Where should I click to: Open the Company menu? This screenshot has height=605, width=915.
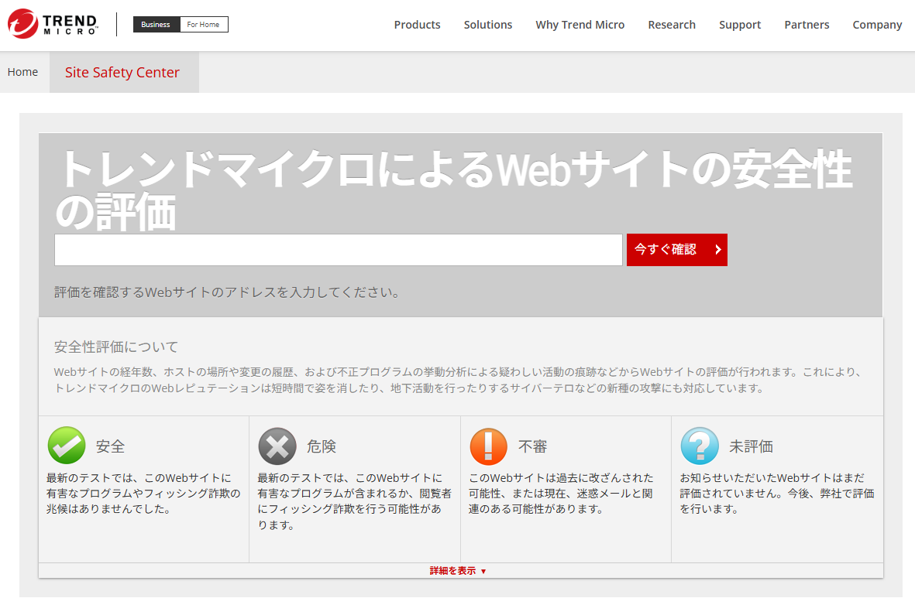coord(877,25)
